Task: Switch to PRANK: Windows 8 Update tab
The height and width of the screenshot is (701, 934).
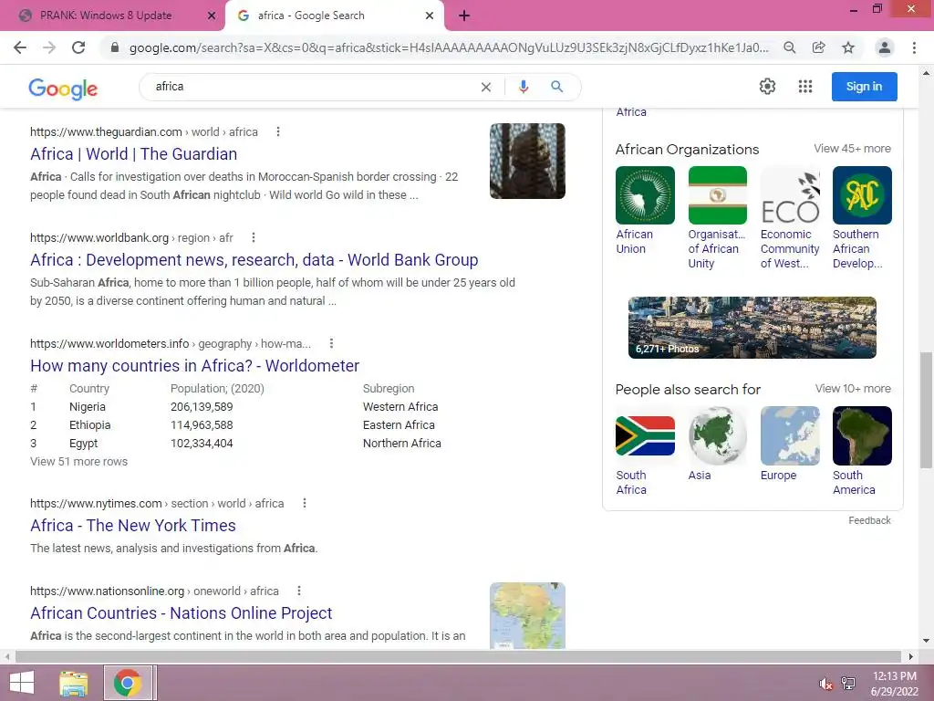Action: click(x=106, y=16)
